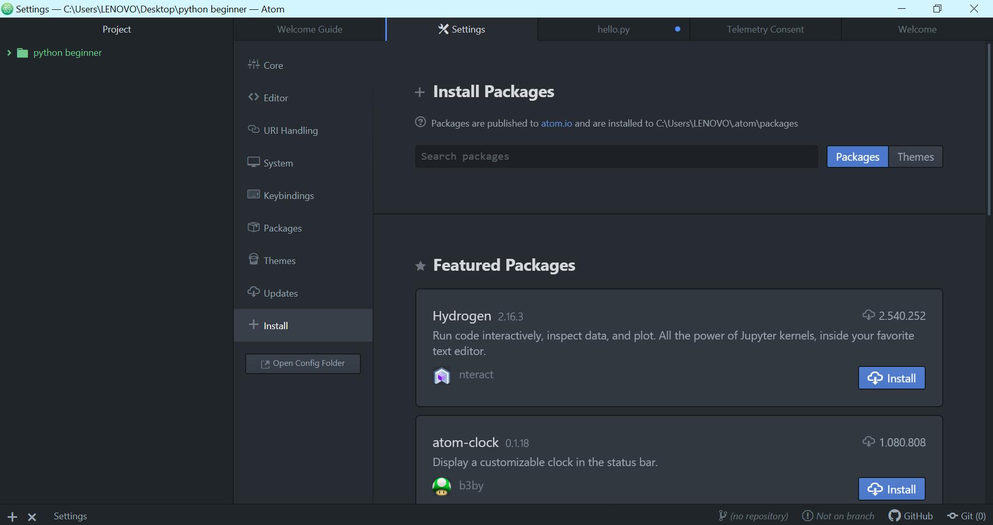
Task: Click the Core settings icon
Action: tap(253, 64)
